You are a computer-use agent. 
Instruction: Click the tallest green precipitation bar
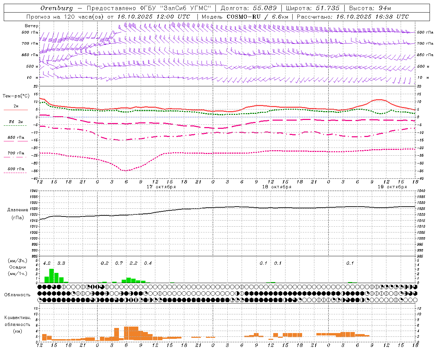click(52, 276)
